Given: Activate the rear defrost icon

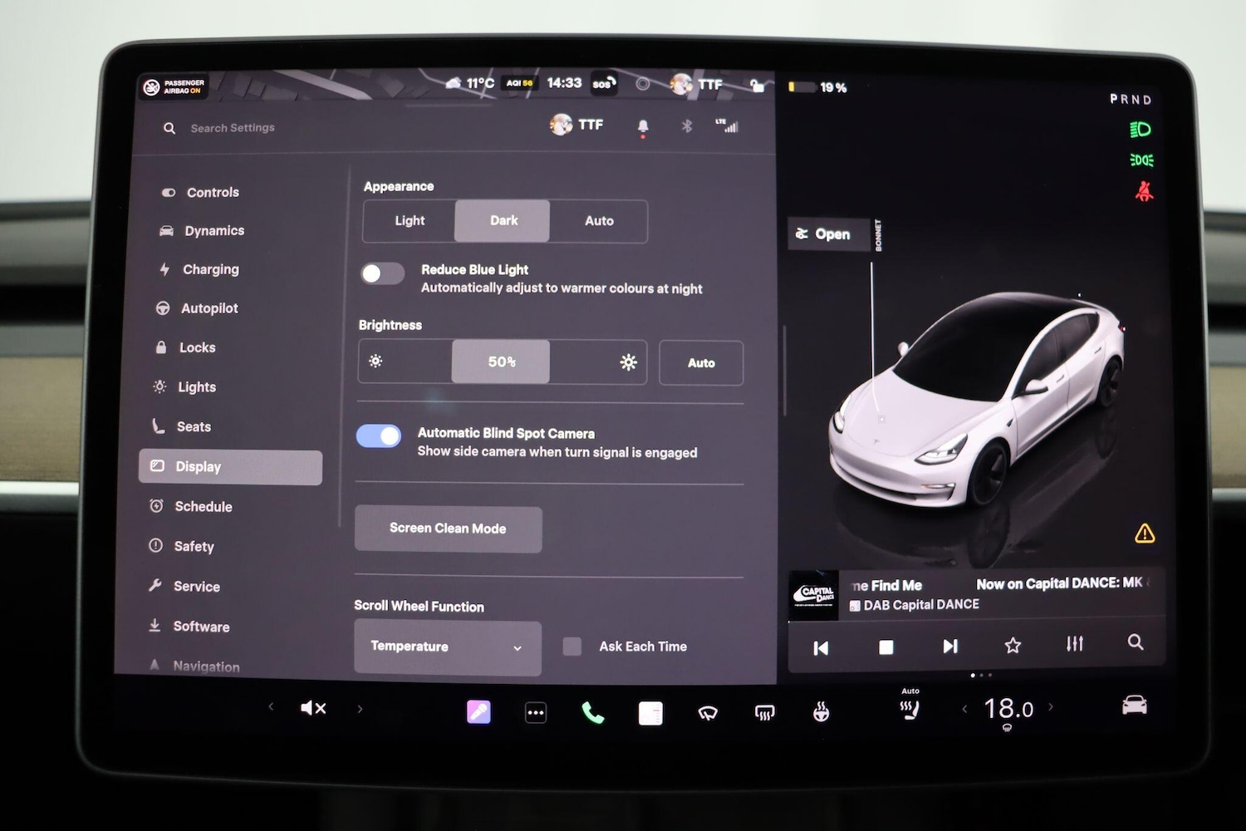Looking at the screenshot, I should [763, 711].
